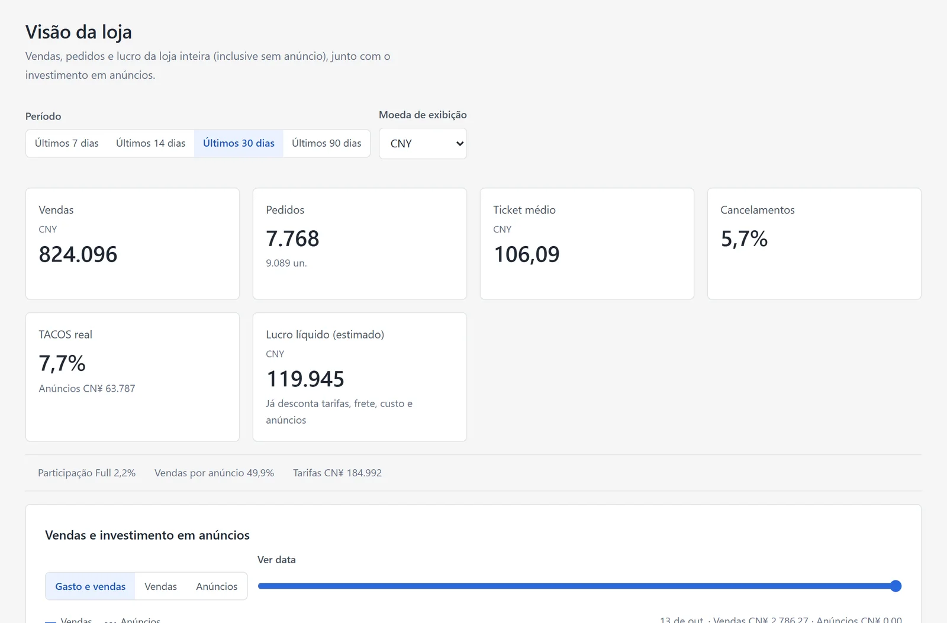
Task: Switch chart to Vendas only
Action: pyautogui.click(x=160, y=586)
